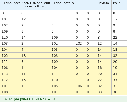Select process ID cell 104 in first column
Image resolution: width=127 pixels, height=104 pixels.
click(x=10, y=50)
